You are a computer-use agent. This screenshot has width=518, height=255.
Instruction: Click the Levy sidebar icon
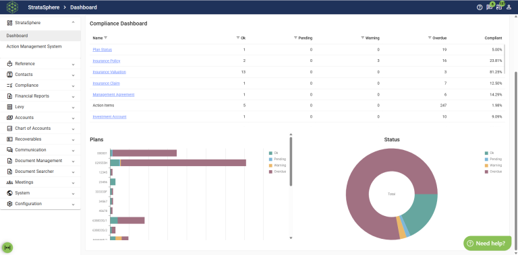click(9, 107)
